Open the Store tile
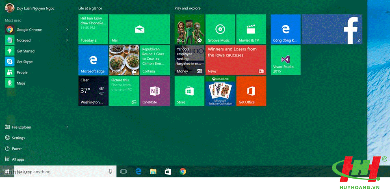 pos(190,91)
